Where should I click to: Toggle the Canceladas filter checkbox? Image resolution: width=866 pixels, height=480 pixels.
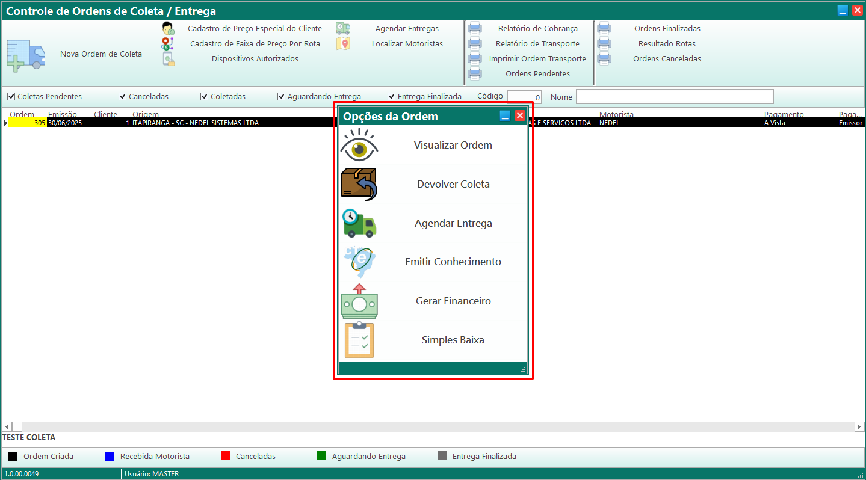click(122, 97)
